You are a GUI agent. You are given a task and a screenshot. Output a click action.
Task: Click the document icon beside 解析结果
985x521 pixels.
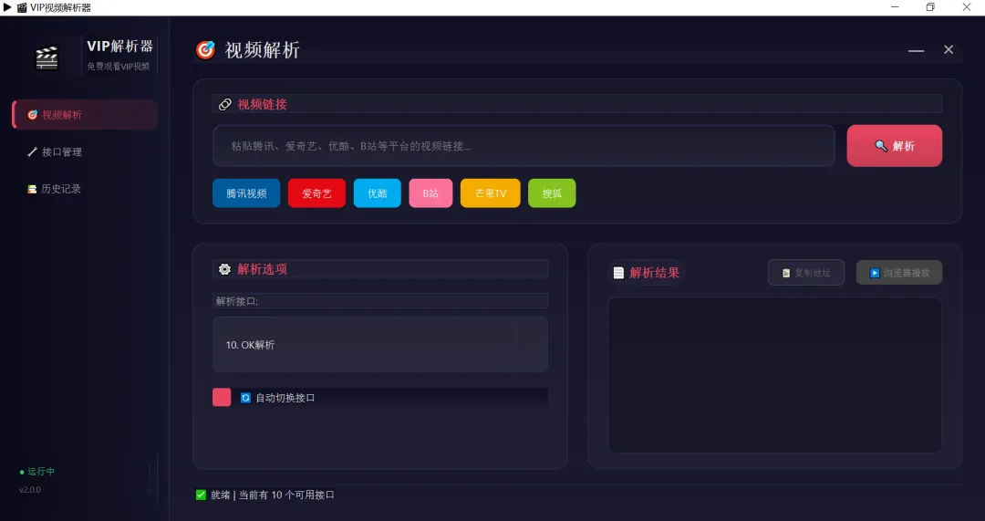pyautogui.click(x=618, y=273)
